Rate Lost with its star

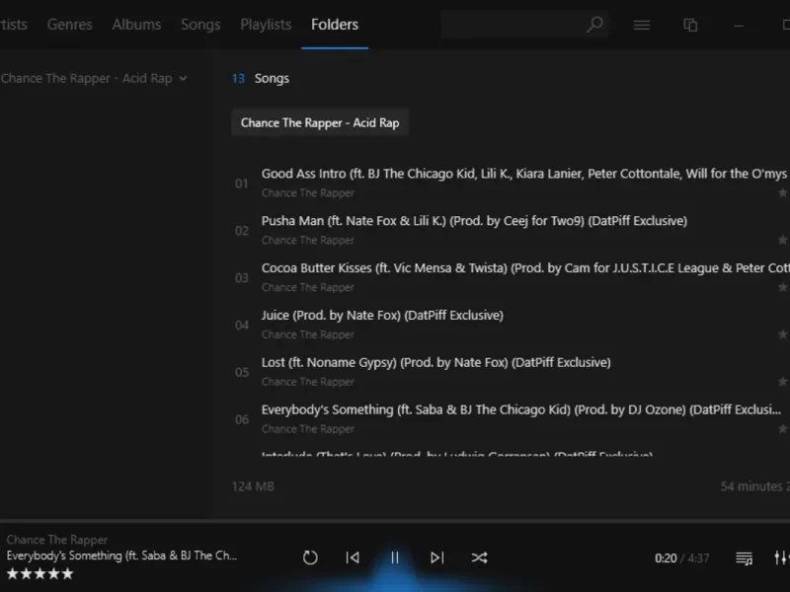click(x=782, y=382)
